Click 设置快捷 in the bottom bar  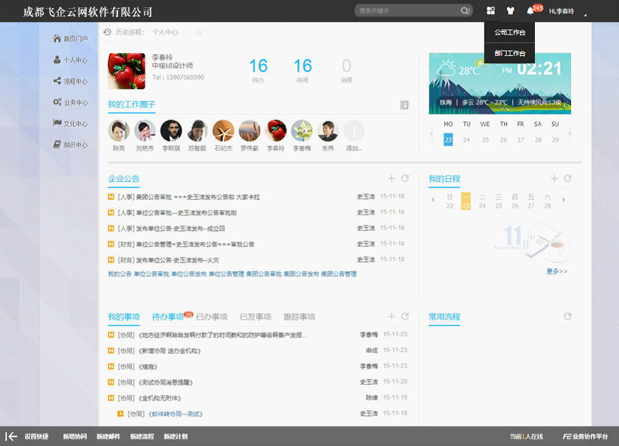tap(36, 436)
